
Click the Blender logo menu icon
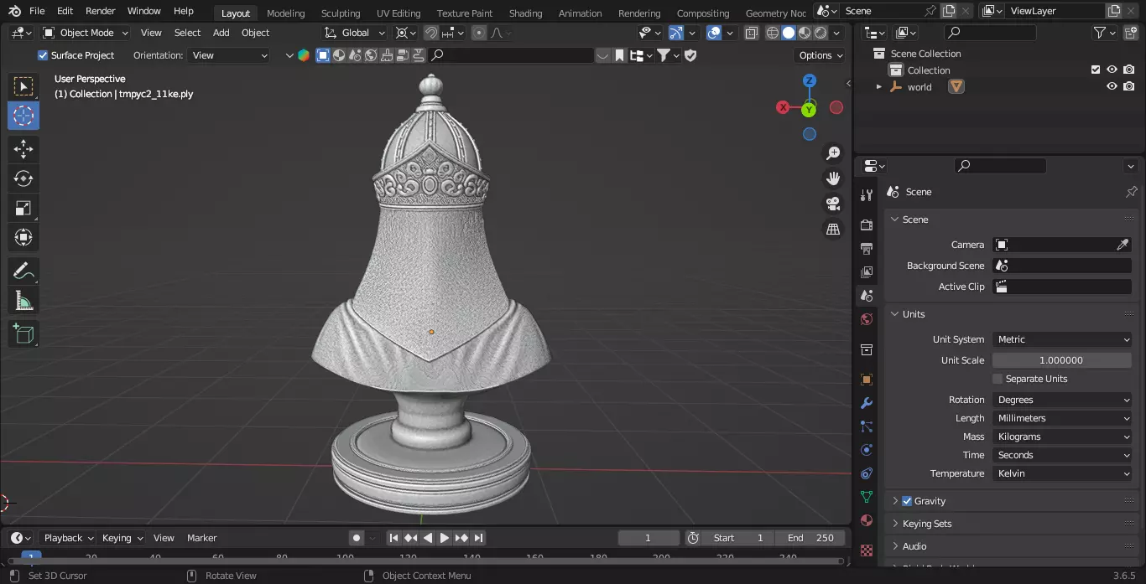point(14,12)
